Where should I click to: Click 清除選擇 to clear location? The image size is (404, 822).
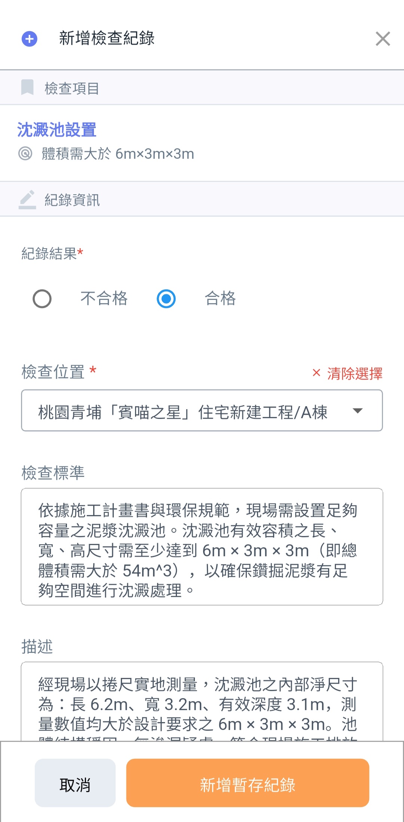coord(355,374)
